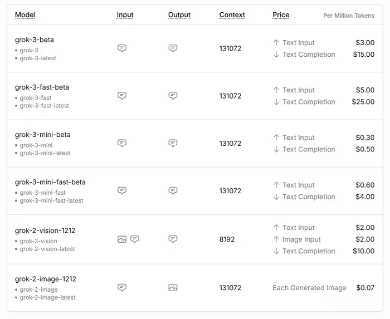Click the Price column header
Image resolution: width=390 pixels, height=319 pixels.
click(x=281, y=15)
